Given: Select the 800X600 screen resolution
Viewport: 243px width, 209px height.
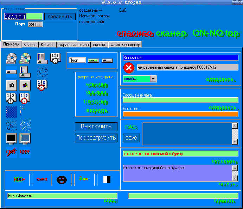Looking at the screenshot, I should click(x=96, y=93).
